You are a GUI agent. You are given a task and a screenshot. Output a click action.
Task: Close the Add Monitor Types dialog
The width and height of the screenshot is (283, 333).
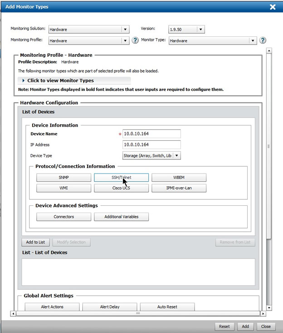[272, 7]
